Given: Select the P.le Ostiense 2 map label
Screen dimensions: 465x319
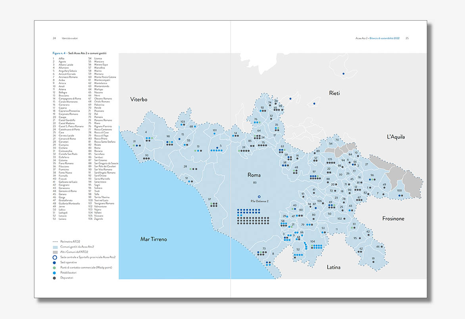Looking at the screenshot, I should 259,201.
